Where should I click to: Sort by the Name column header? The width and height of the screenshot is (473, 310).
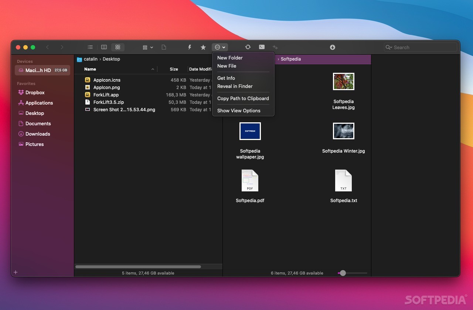90,69
